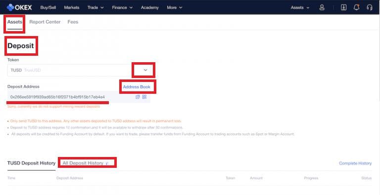This screenshot has width=380, height=195.
Task: Click the 'Only send TUSD' warning text
Action: 95,121
